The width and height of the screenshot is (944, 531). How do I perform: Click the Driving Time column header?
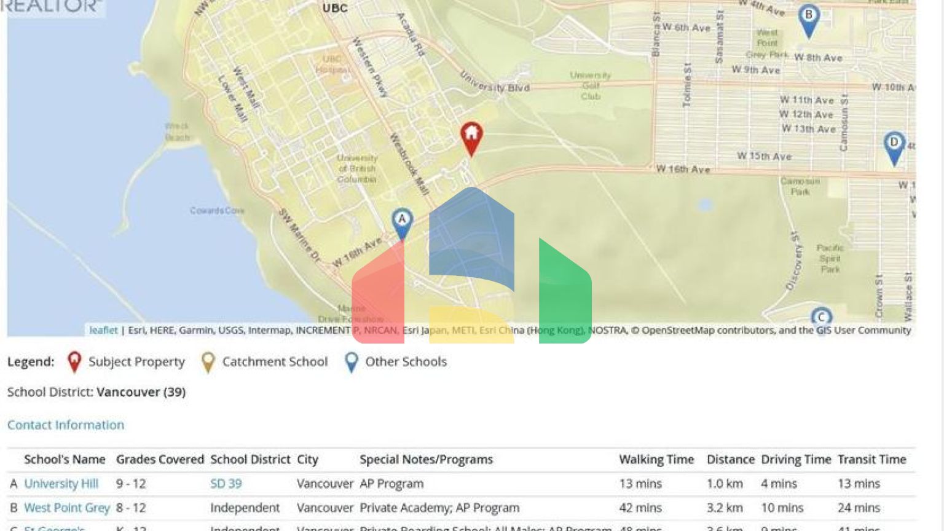pos(795,459)
